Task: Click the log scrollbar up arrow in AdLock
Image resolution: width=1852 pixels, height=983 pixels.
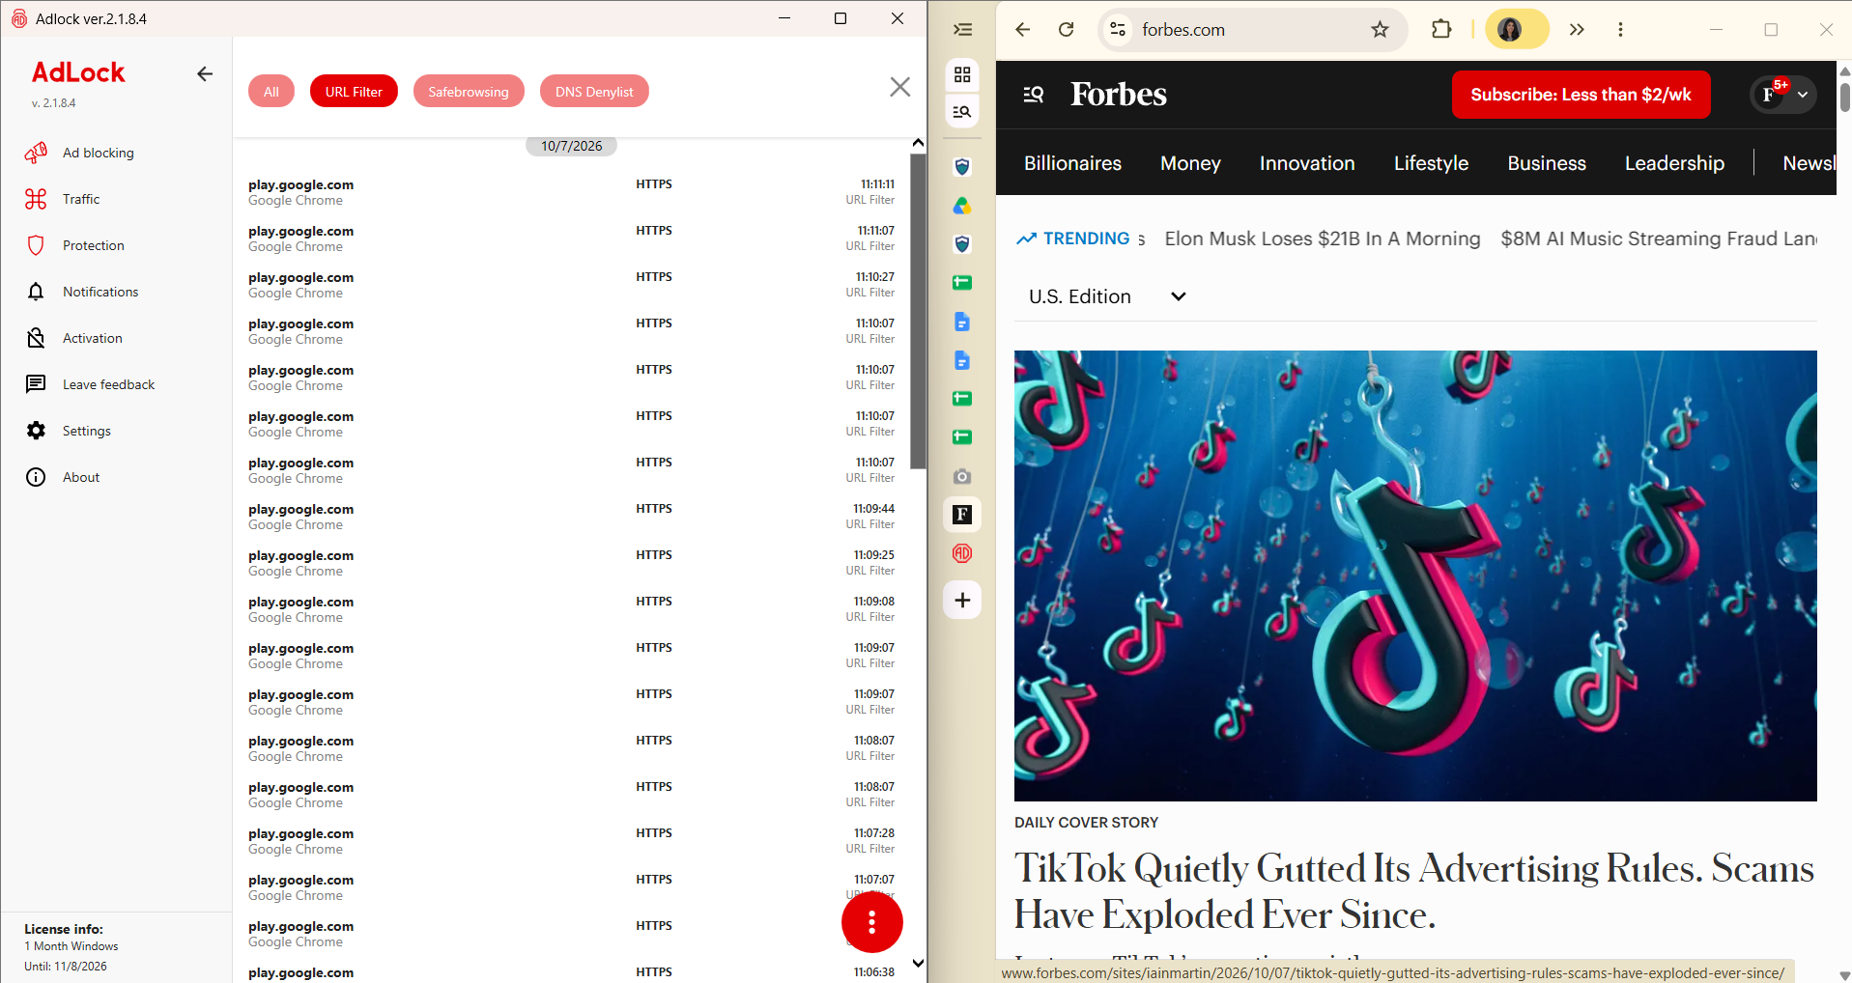Action: click(x=918, y=143)
